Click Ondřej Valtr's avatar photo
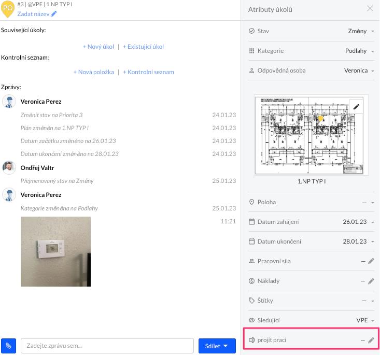The height and width of the screenshot is (355, 380). tap(9, 168)
